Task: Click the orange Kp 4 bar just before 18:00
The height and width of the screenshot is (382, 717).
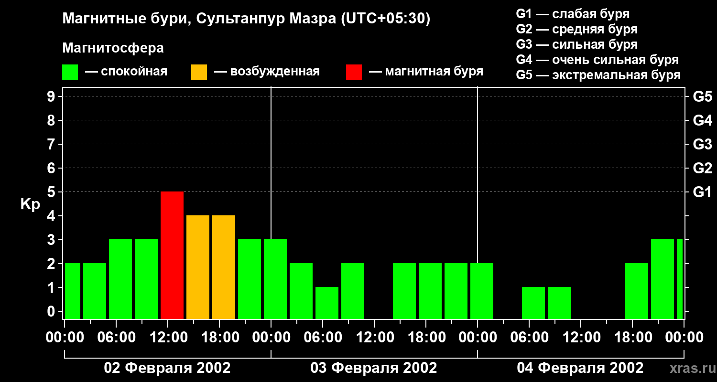Action: pos(198,267)
